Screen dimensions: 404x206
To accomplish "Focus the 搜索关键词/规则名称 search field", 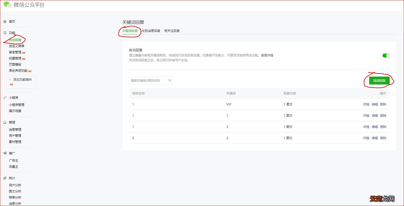I will tap(151, 80).
